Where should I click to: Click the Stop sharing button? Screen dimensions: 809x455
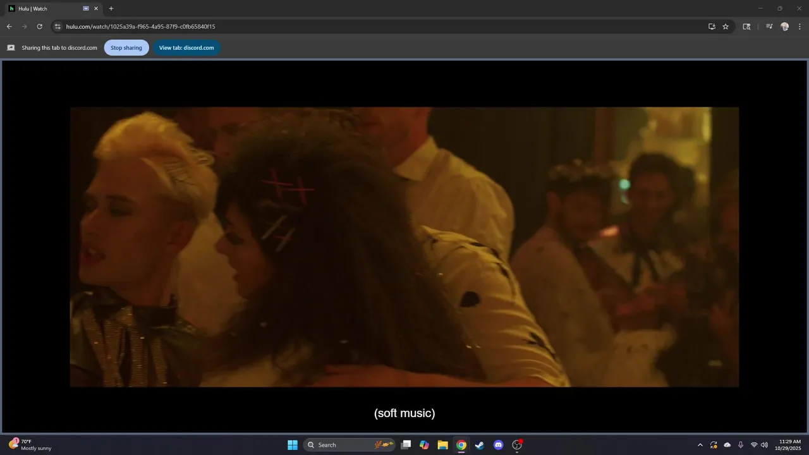coord(126,48)
